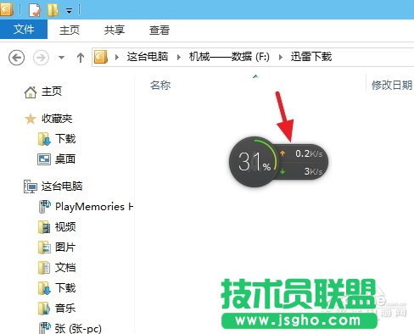Select 迅雷下载 in the address path
414x334 pixels.
coord(311,57)
